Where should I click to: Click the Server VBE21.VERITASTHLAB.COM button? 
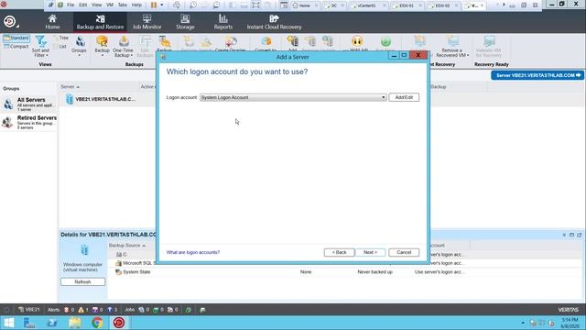tap(537, 75)
